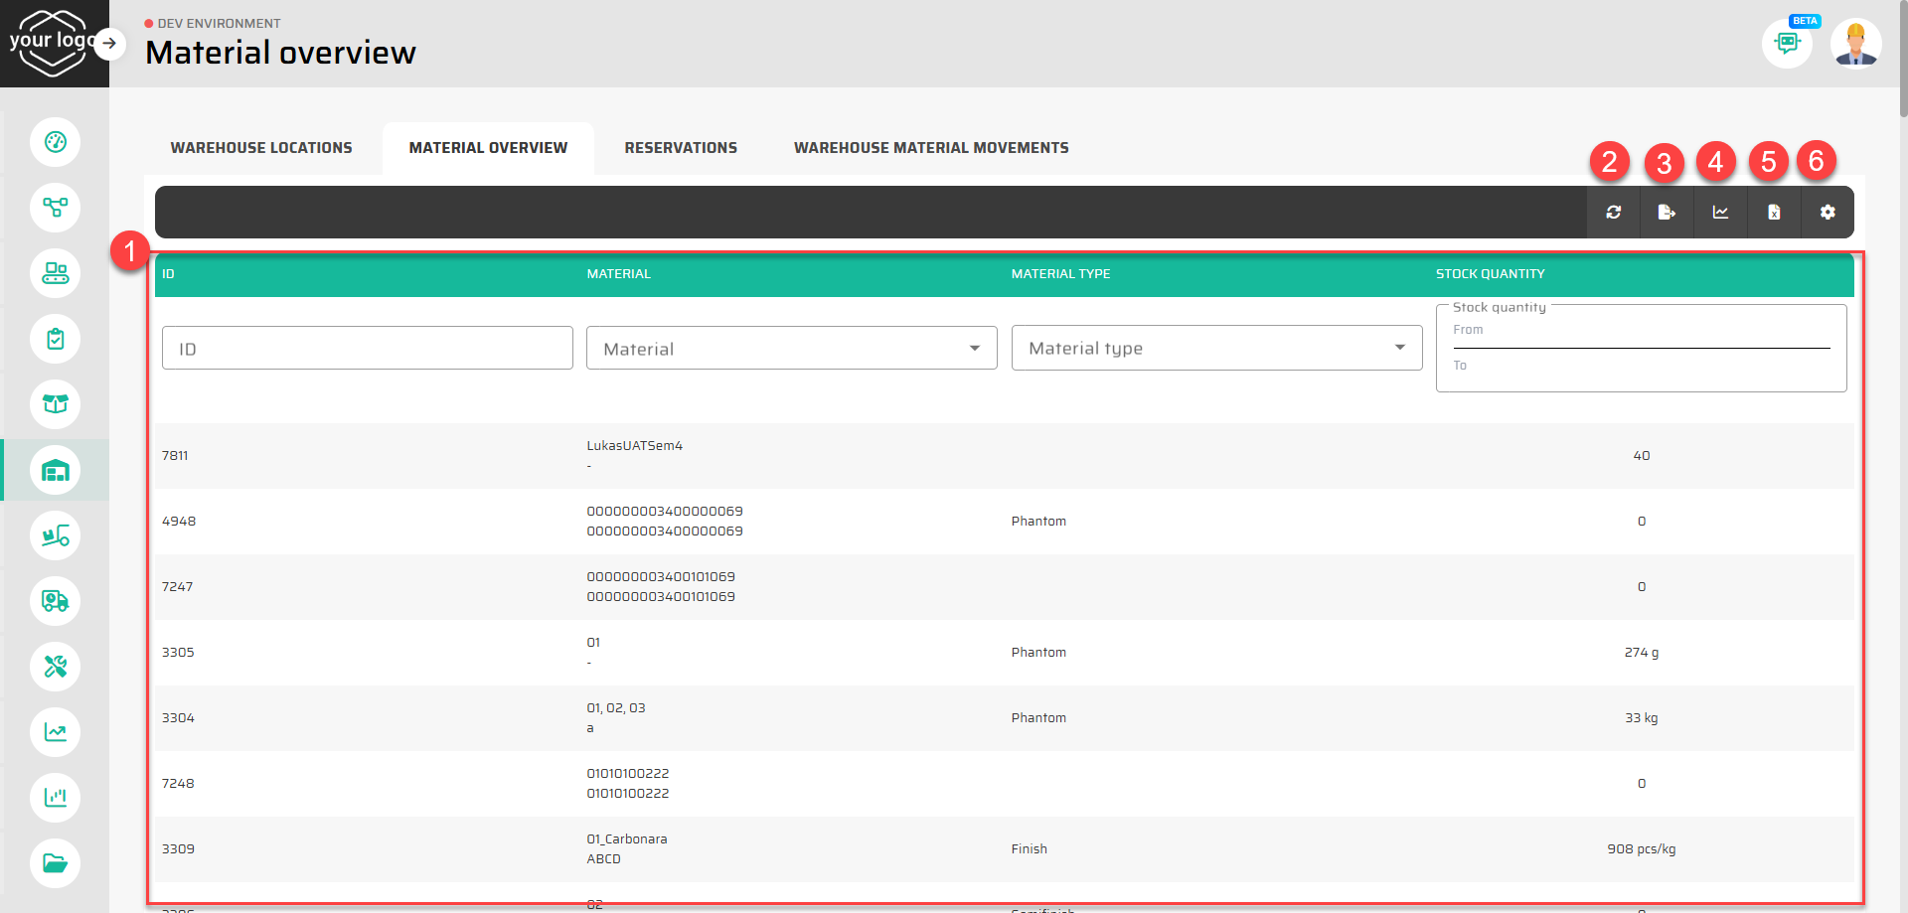This screenshot has height=913, width=1908.
Task: Click the user profile avatar
Action: click(x=1855, y=44)
